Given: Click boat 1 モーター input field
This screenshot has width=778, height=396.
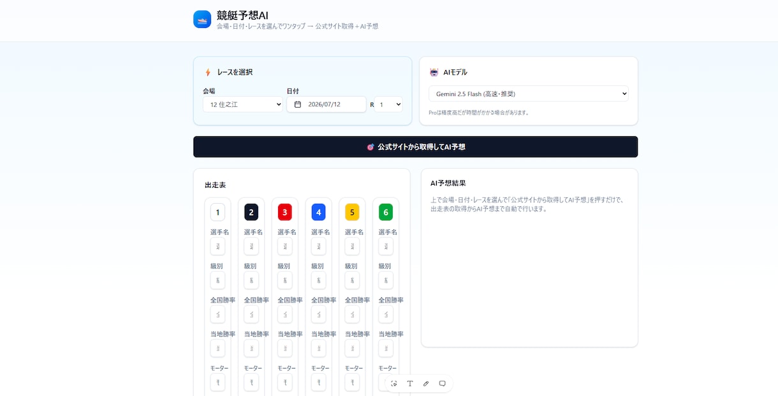Looking at the screenshot, I should 217,383.
